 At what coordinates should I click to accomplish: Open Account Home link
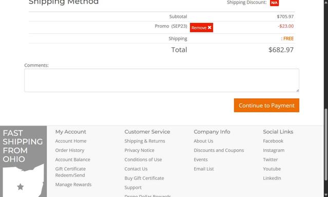click(71, 141)
